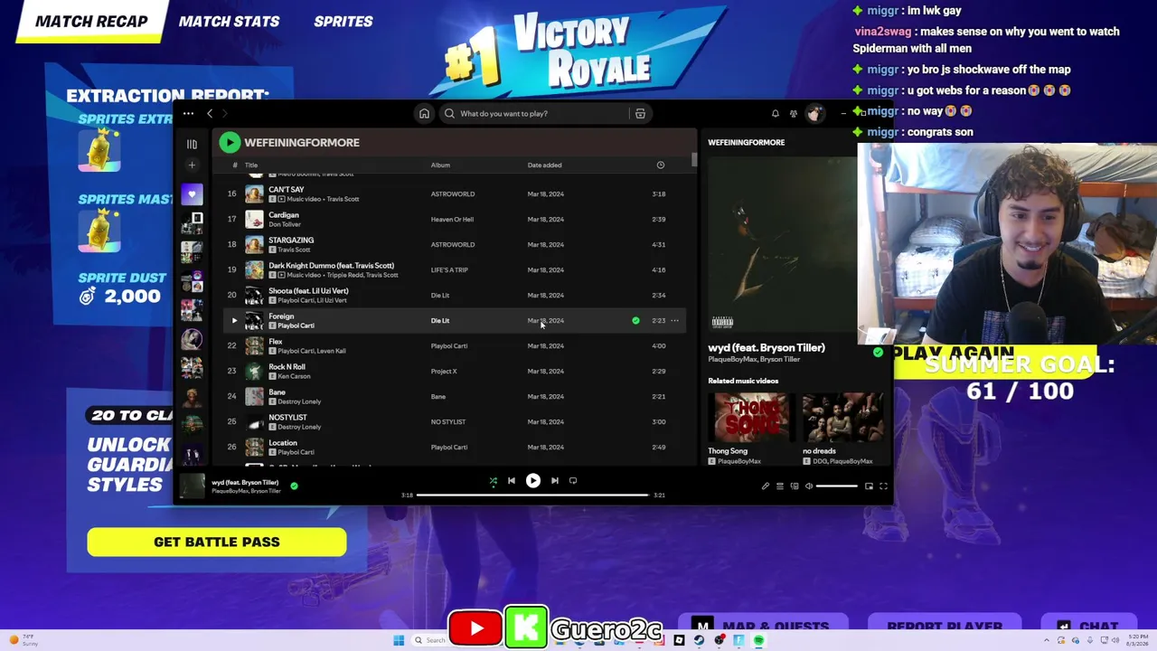
Task: Select the Location track title
Action: click(283, 443)
